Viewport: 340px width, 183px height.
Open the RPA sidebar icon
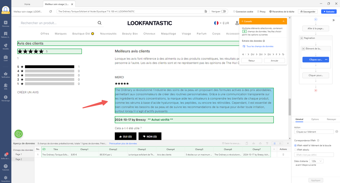pos(6,86)
